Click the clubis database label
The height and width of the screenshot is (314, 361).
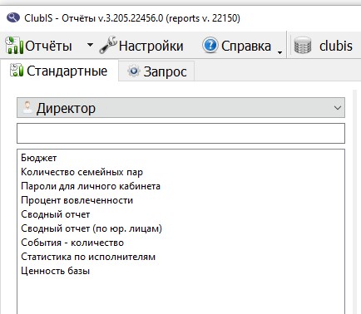pyautogui.click(x=336, y=46)
